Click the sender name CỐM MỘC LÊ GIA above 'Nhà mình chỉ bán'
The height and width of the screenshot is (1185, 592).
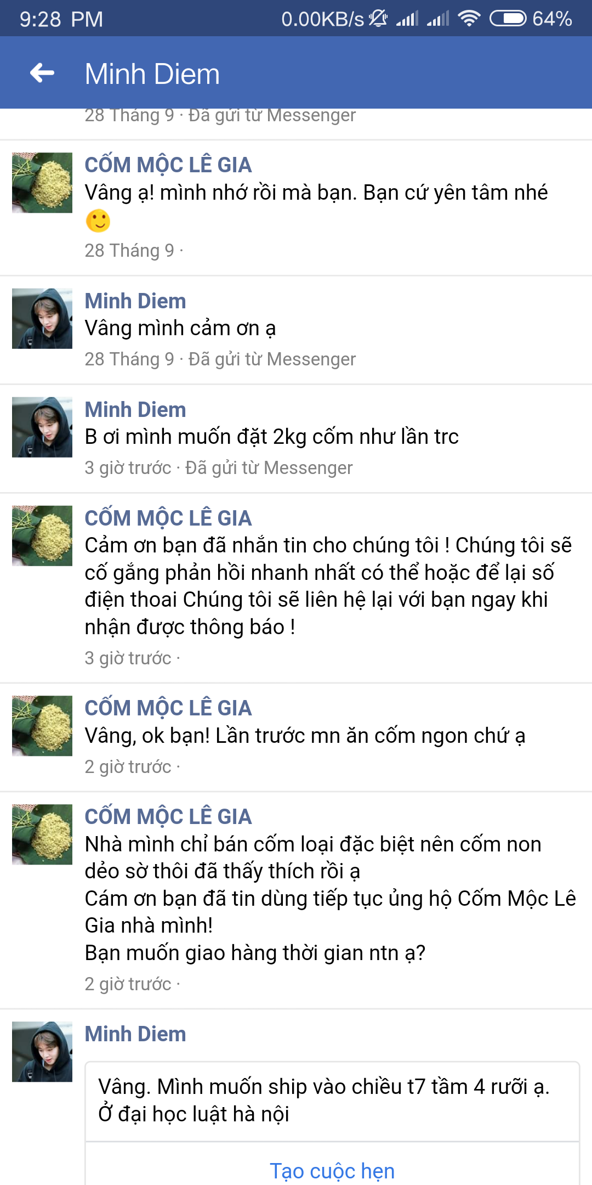click(168, 817)
